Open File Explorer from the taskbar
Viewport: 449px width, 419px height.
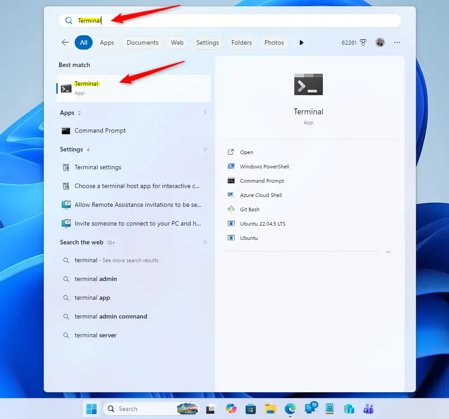click(270, 409)
